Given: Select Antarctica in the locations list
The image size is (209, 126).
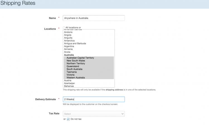Looking at the screenshot, I should point(89,41).
